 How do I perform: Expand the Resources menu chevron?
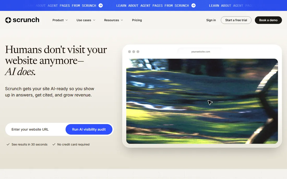tap(122, 20)
